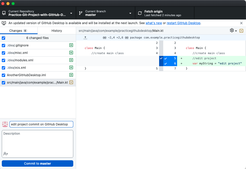Select the .idea/.gitignore file row
The image size is (246, 169).
(x=38, y=45)
